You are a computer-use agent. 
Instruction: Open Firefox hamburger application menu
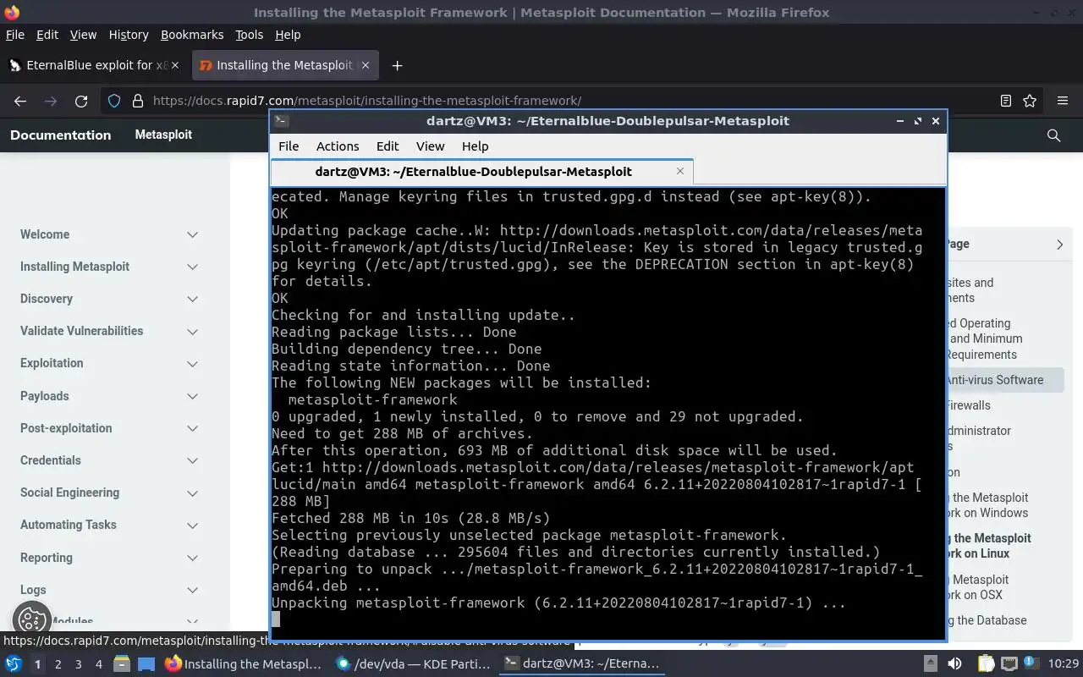[1063, 101]
